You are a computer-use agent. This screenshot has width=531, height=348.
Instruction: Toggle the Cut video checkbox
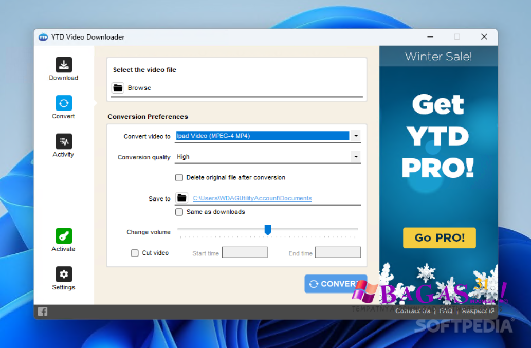click(x=135, y=253)
